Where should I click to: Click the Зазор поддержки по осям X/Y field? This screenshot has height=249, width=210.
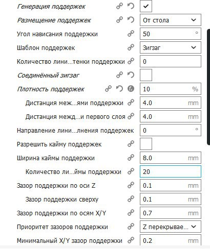(x=171, y=213)
